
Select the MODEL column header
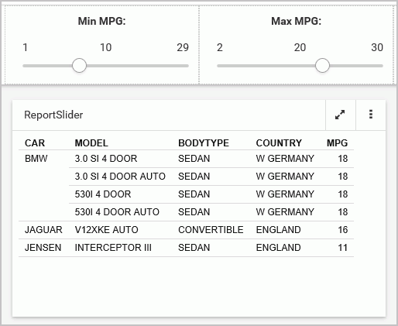[91, 143]
